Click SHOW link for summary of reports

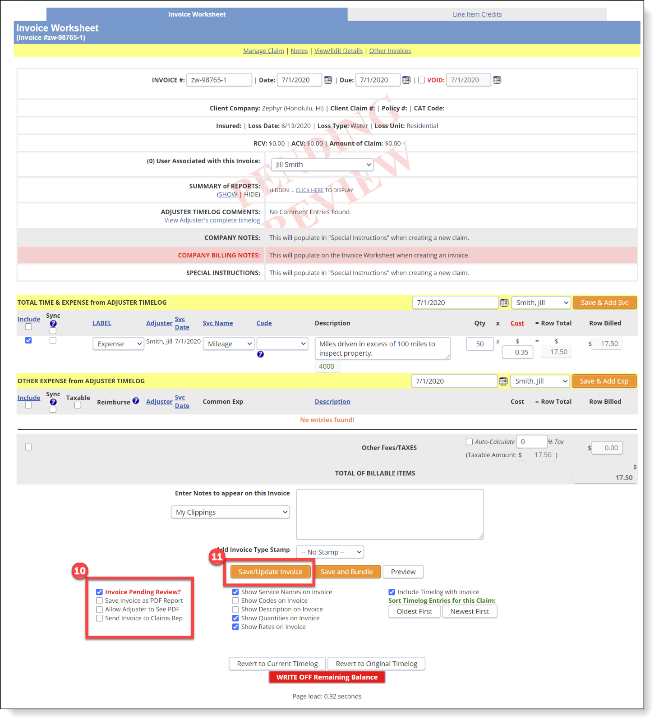pyautogui.click(x=228, y=194)
